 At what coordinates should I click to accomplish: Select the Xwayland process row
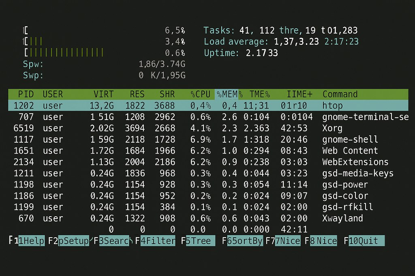click(x=208, y=219)
